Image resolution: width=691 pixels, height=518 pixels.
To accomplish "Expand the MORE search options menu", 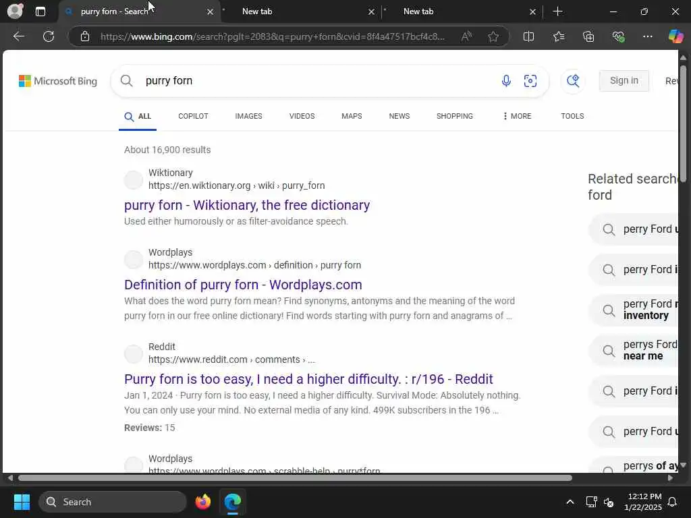I will point(517,116).
